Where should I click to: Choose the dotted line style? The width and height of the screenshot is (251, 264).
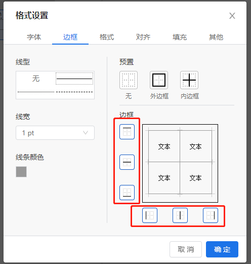click(36, 92)
